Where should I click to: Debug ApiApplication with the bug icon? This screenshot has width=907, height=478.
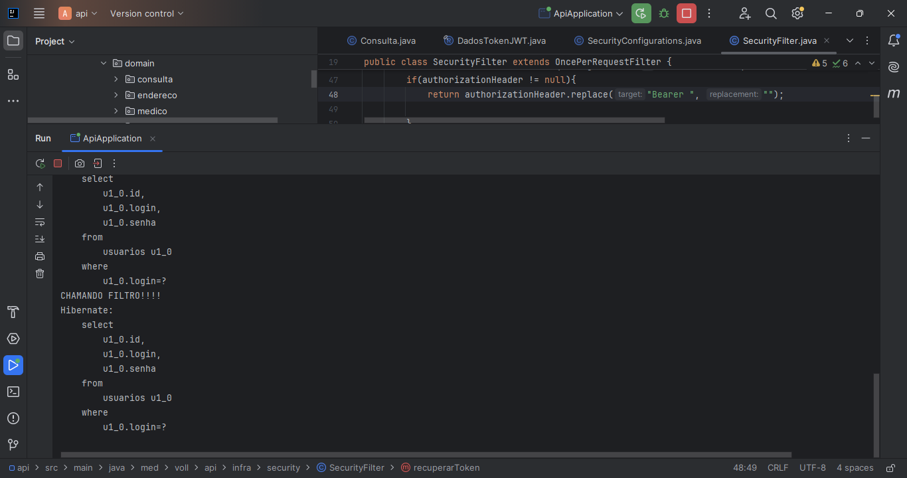(664, 13)
